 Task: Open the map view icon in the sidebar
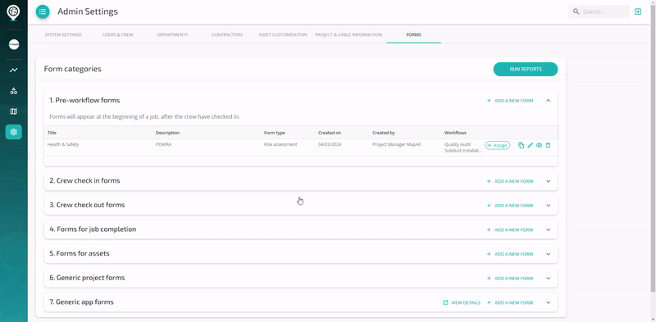14,111
